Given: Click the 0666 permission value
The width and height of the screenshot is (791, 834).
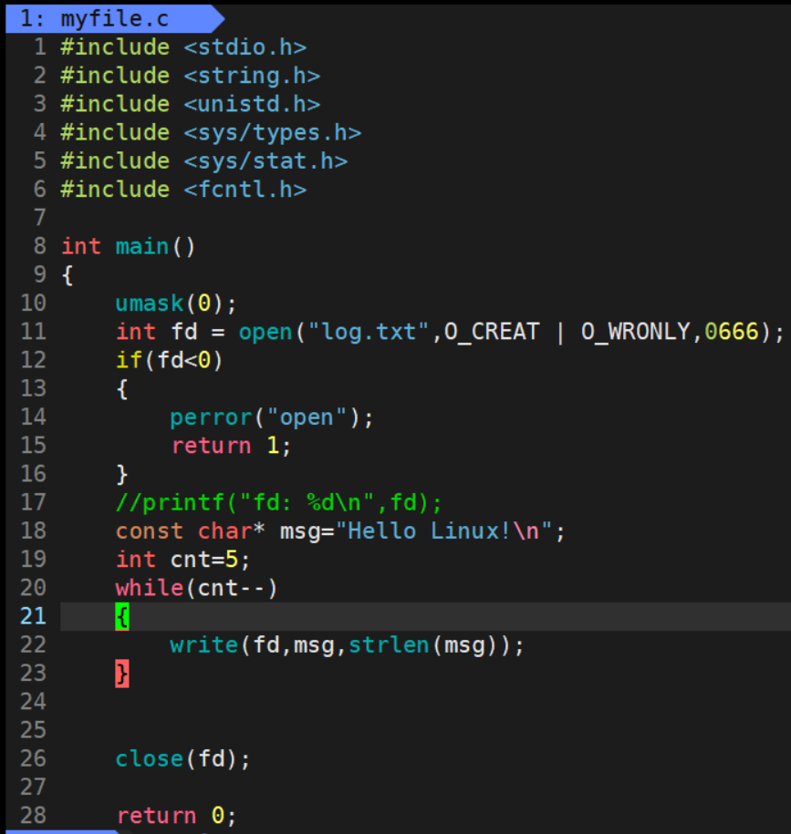Looking at the screenshot, I should (x=732, y=332).
